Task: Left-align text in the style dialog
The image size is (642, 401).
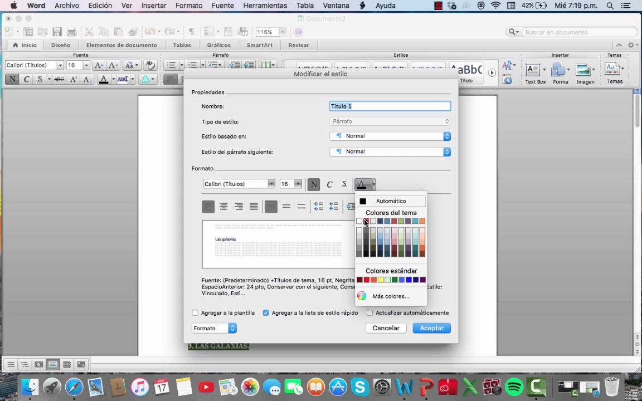Action: pos(208,207)
